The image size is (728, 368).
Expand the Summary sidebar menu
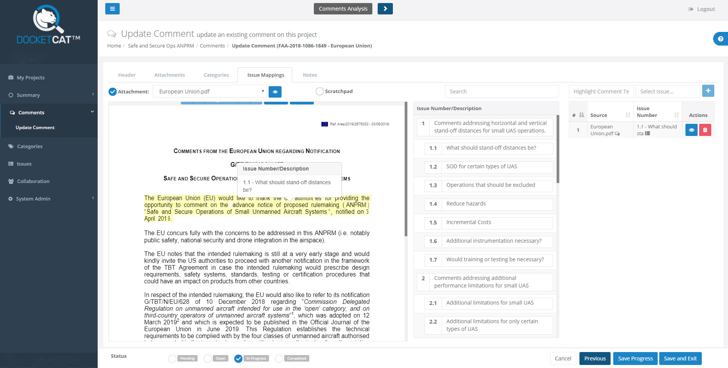[x=49, y=95]
